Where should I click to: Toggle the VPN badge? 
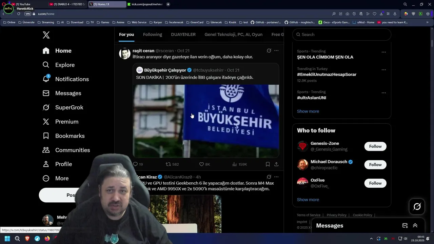[28, 14]
